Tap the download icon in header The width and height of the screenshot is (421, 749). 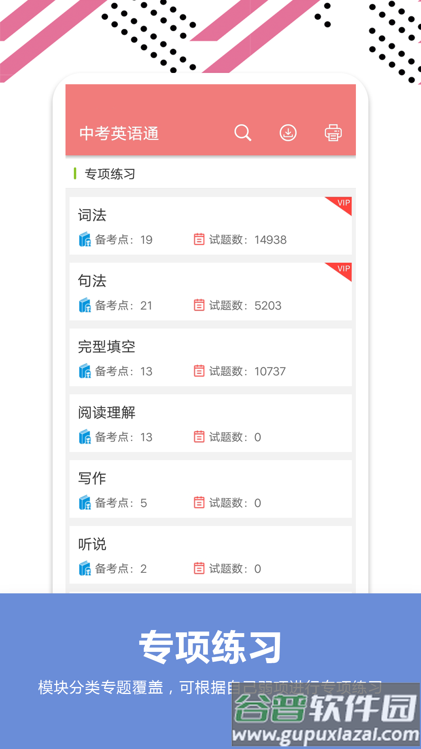coord(288,133)
